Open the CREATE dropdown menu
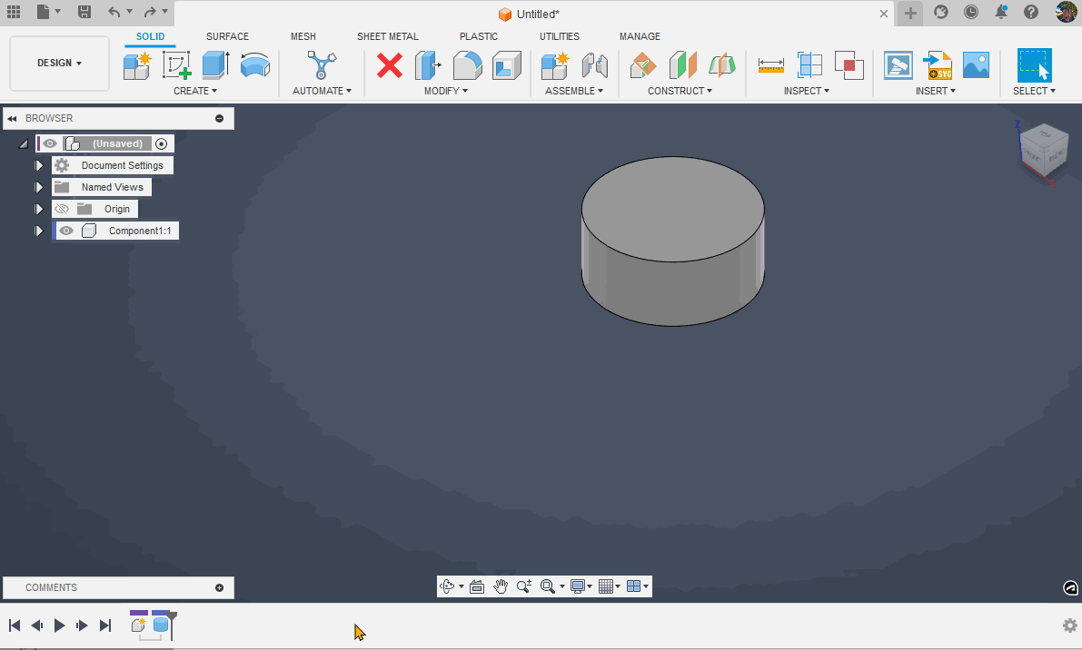The height and width of the screenshot is (650, 1082). point(194,90)
